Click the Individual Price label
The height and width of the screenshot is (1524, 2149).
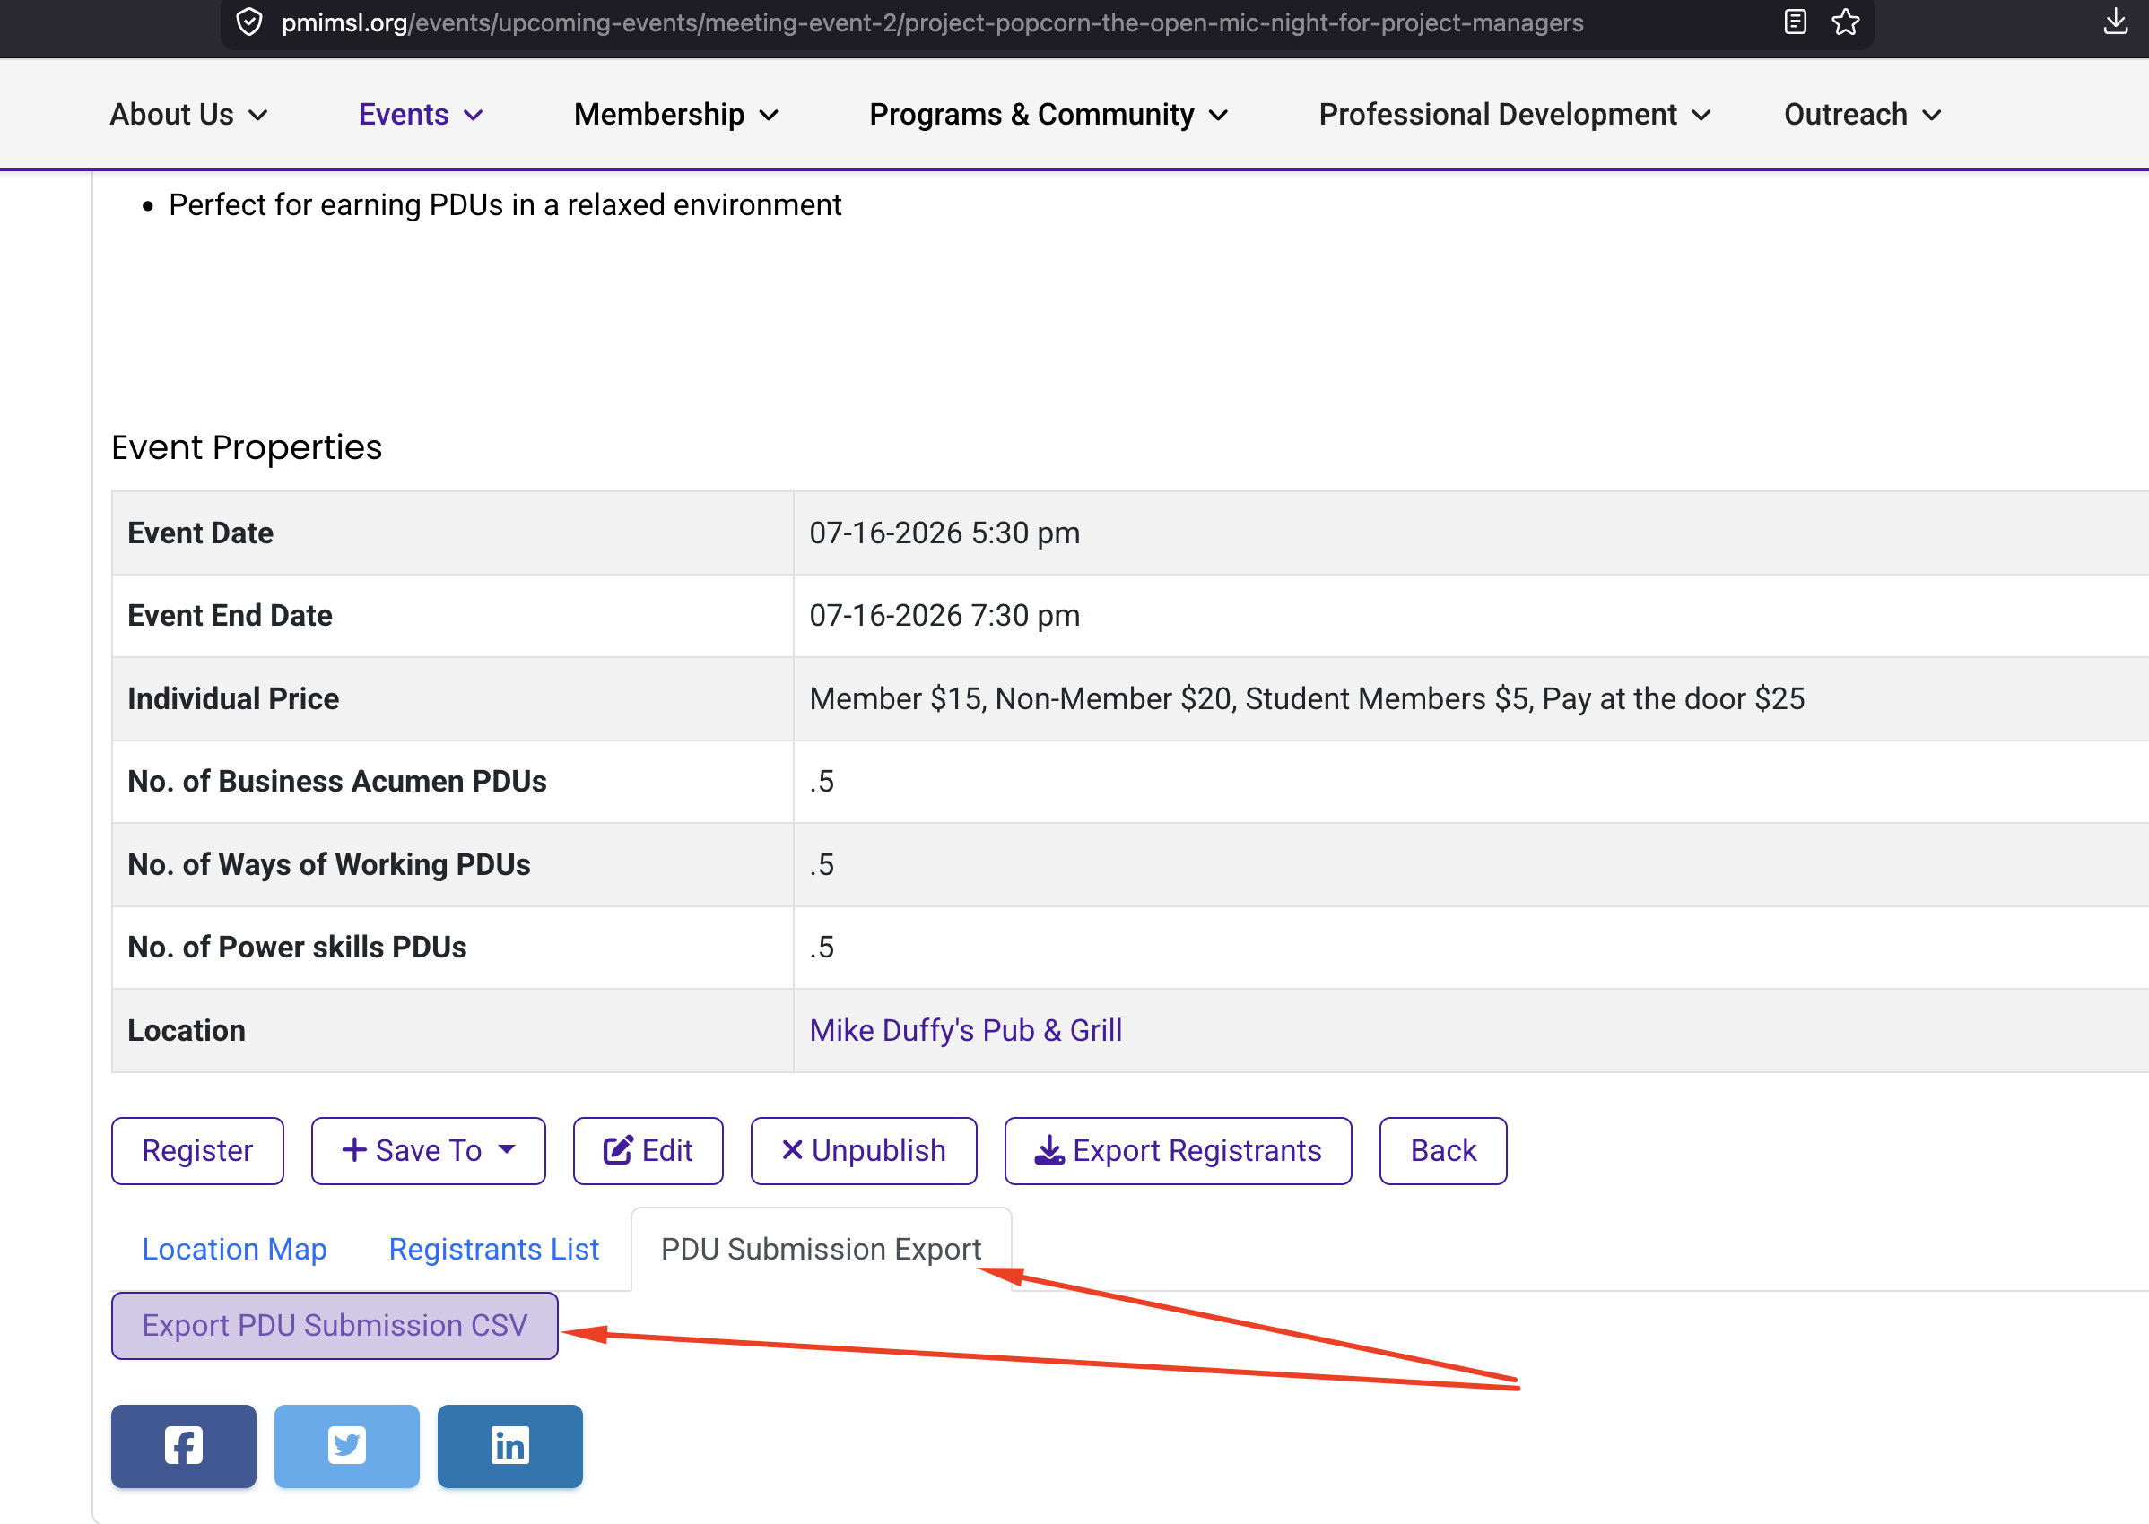click(233, 699)
